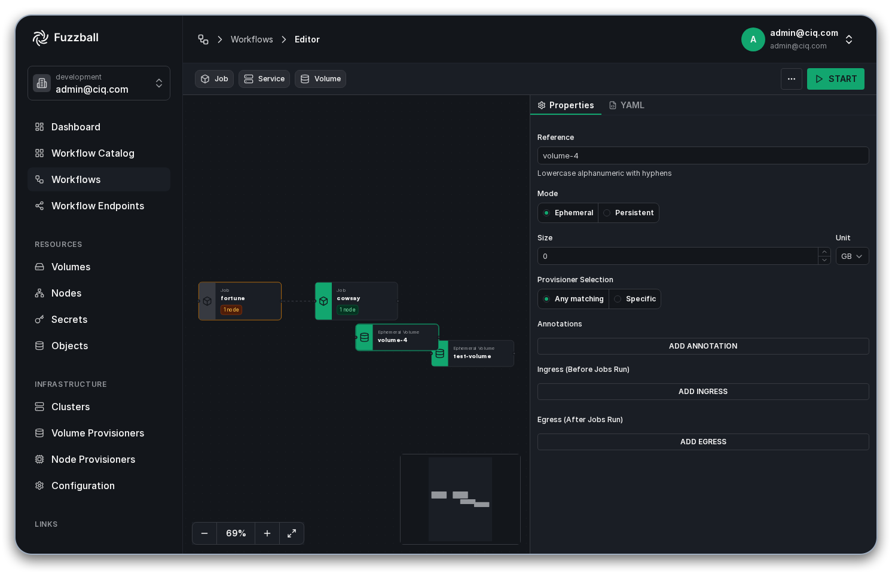Select the cowsay job node icon
This screenshot has height=574, width=892.
tap(323, 301)
